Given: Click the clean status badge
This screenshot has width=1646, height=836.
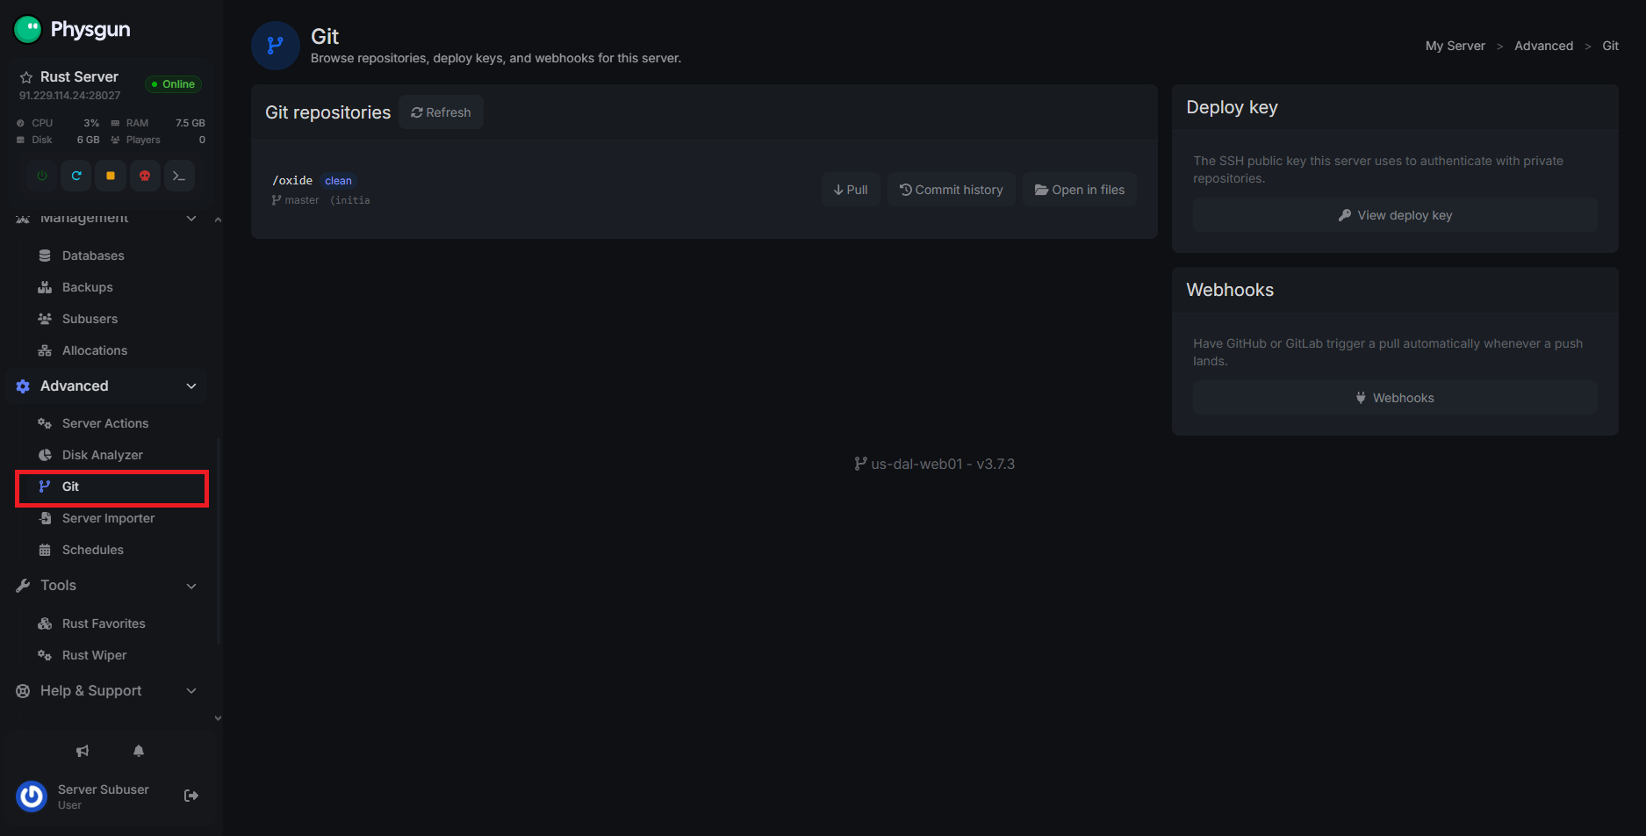Looking at the screenshot, I should [338, 181].
